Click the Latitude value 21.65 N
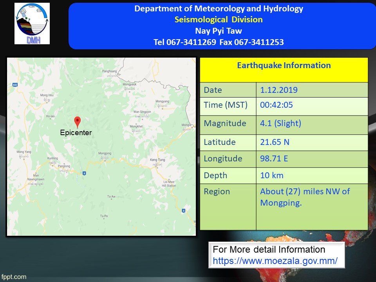This screenshot has width=376, height=282. coord(276,142)
